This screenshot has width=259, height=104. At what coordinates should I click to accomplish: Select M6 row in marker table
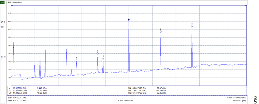pos(147,93)
